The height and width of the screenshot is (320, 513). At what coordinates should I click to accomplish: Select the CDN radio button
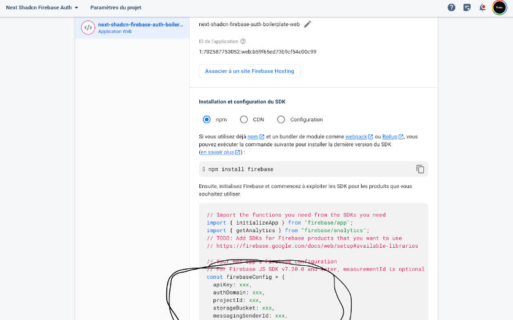pos(244,120)
